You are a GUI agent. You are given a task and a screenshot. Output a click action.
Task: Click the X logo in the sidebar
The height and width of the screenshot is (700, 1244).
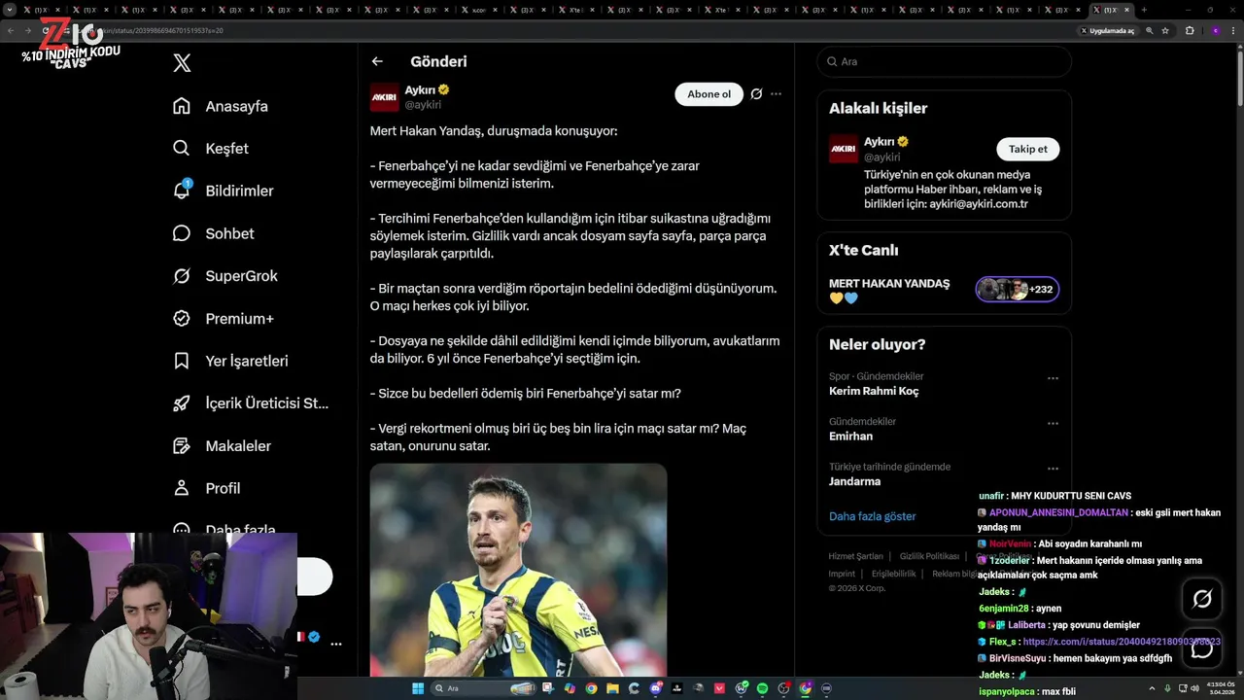[182, 63]
